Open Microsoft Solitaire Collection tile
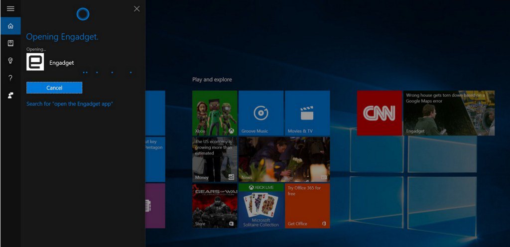510x247 pixels. tap(261, 206)
